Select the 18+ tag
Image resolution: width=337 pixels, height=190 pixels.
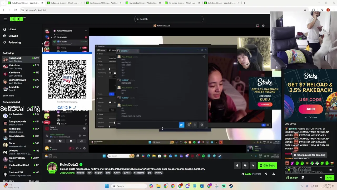tap(90, 173)
